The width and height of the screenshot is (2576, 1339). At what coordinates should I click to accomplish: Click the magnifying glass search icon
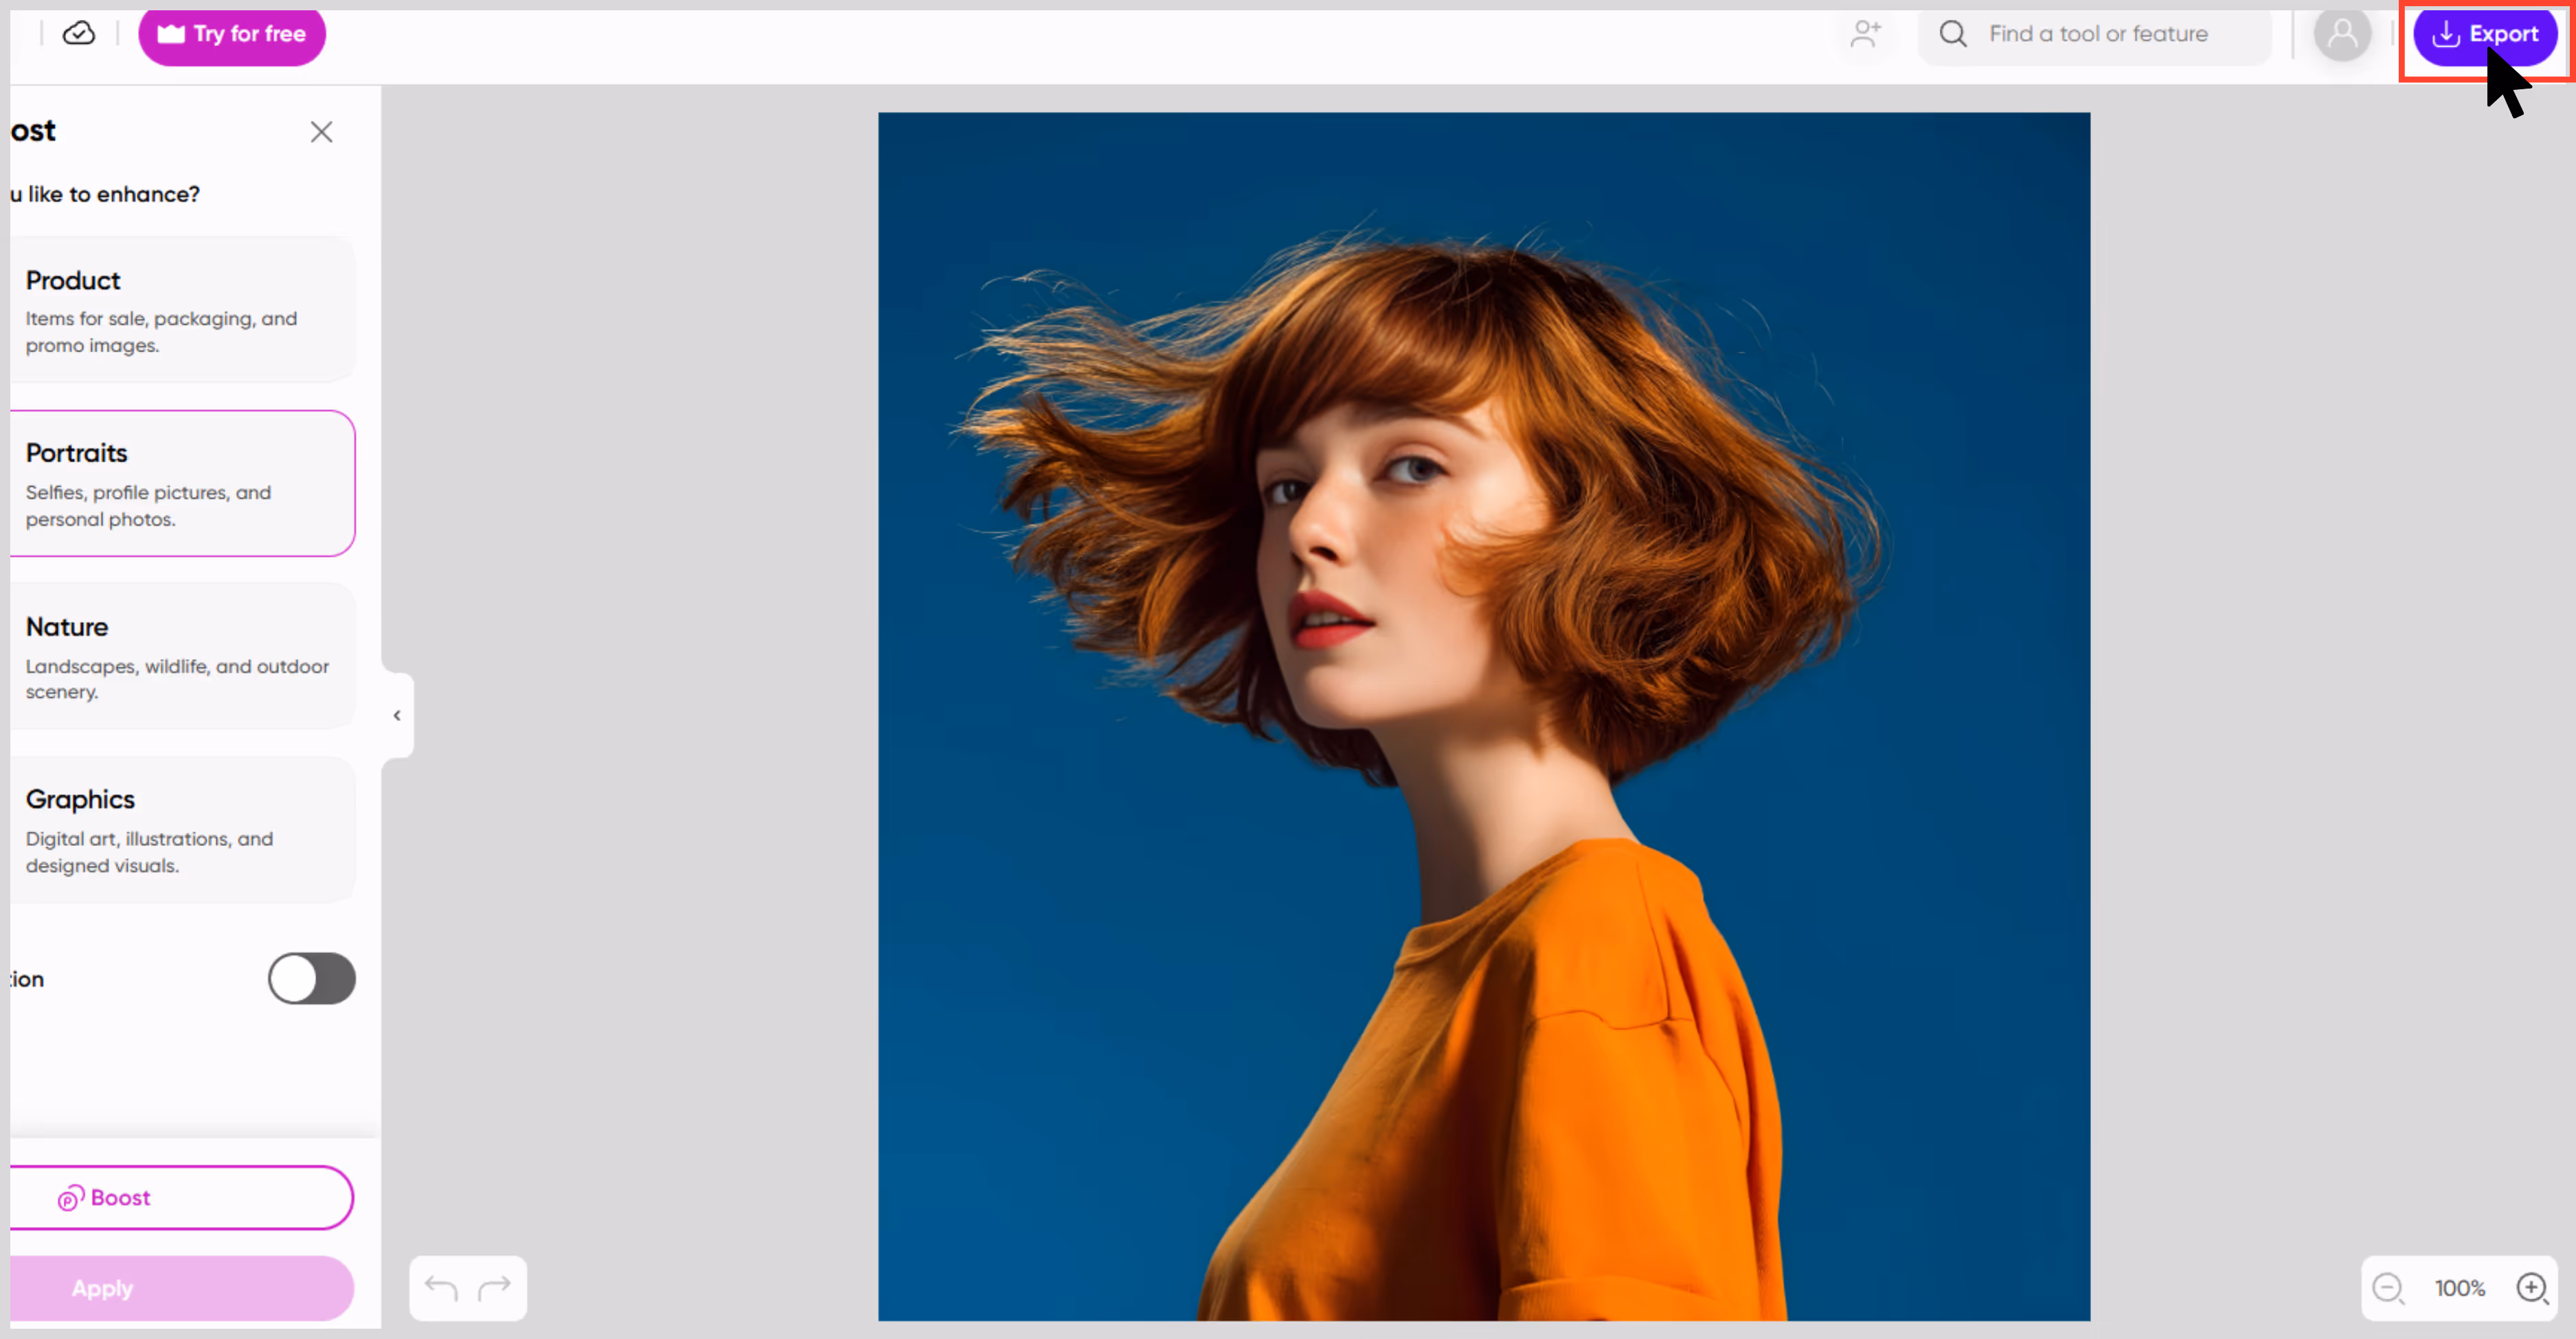[1953, 34]
